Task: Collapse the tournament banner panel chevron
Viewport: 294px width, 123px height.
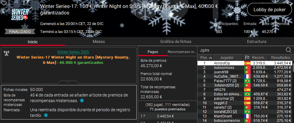Action: (x=68, y=82)
